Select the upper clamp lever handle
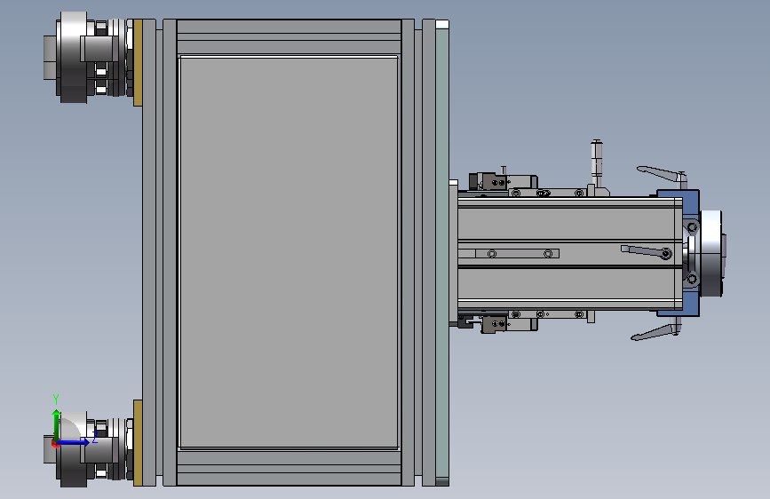Image resolution: width=770 pixels, height=499 pixels. (662, 174)
